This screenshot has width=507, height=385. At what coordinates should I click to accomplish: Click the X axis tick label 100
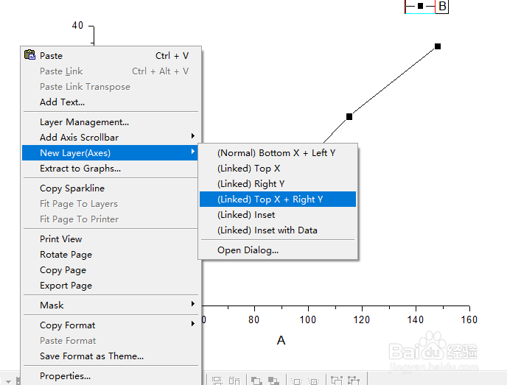[x=308, y=319]
